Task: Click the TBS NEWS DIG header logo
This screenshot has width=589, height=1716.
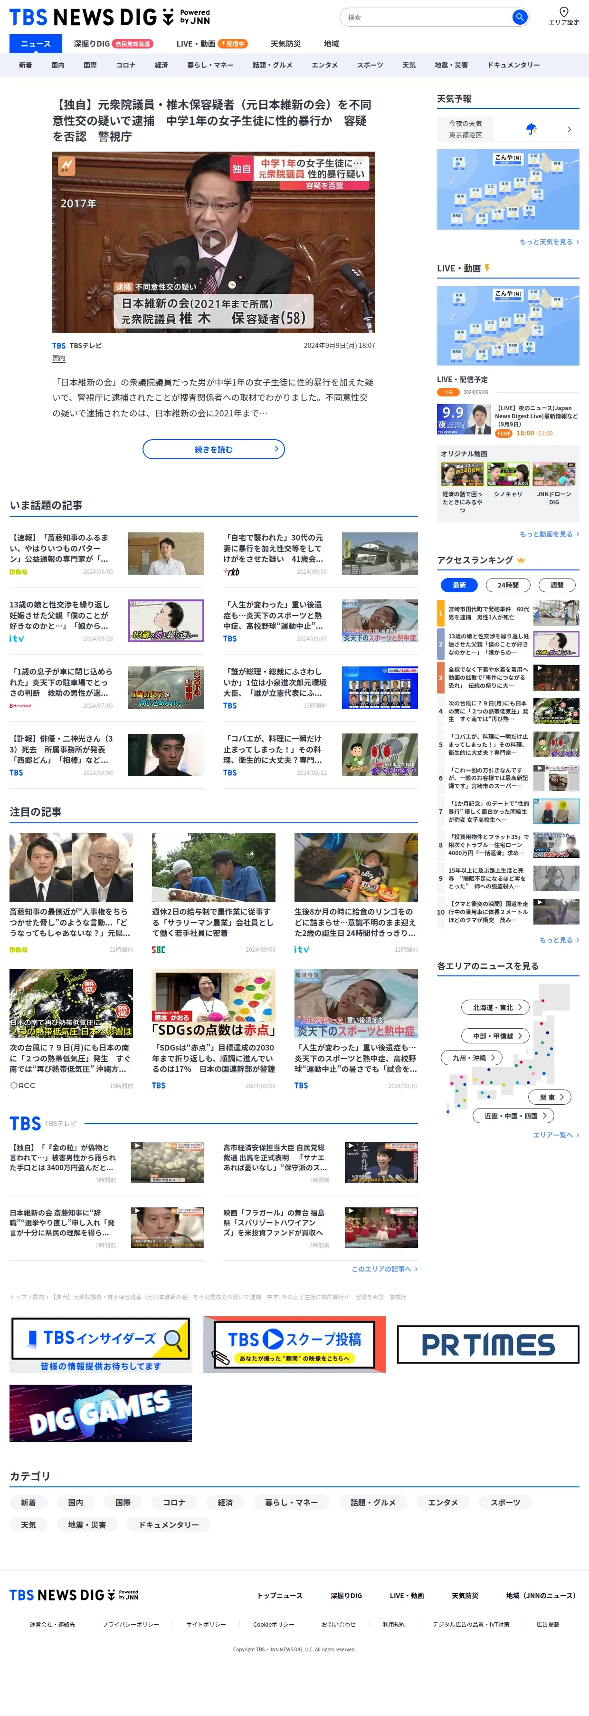Action: (x=109, y=17)
